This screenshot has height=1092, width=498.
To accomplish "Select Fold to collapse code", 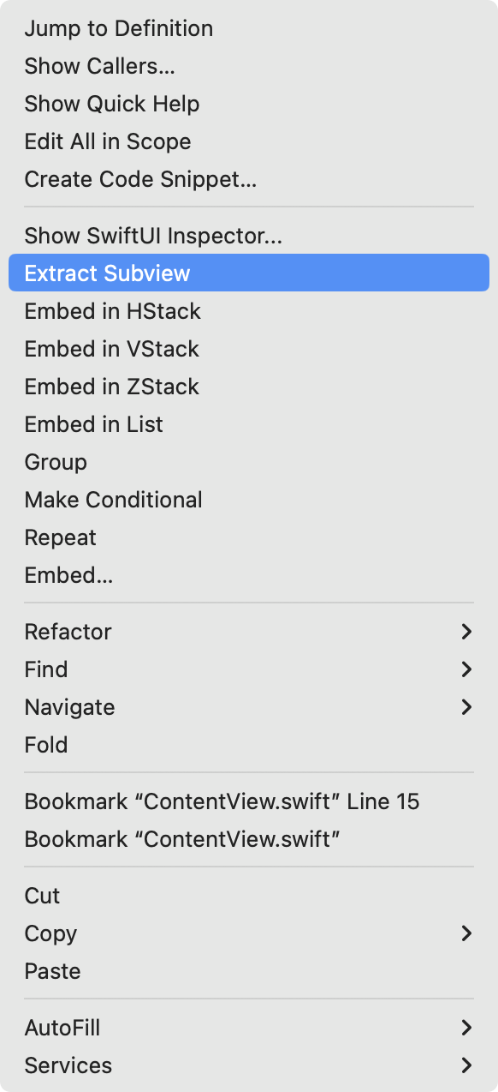I will pos(46,745).
